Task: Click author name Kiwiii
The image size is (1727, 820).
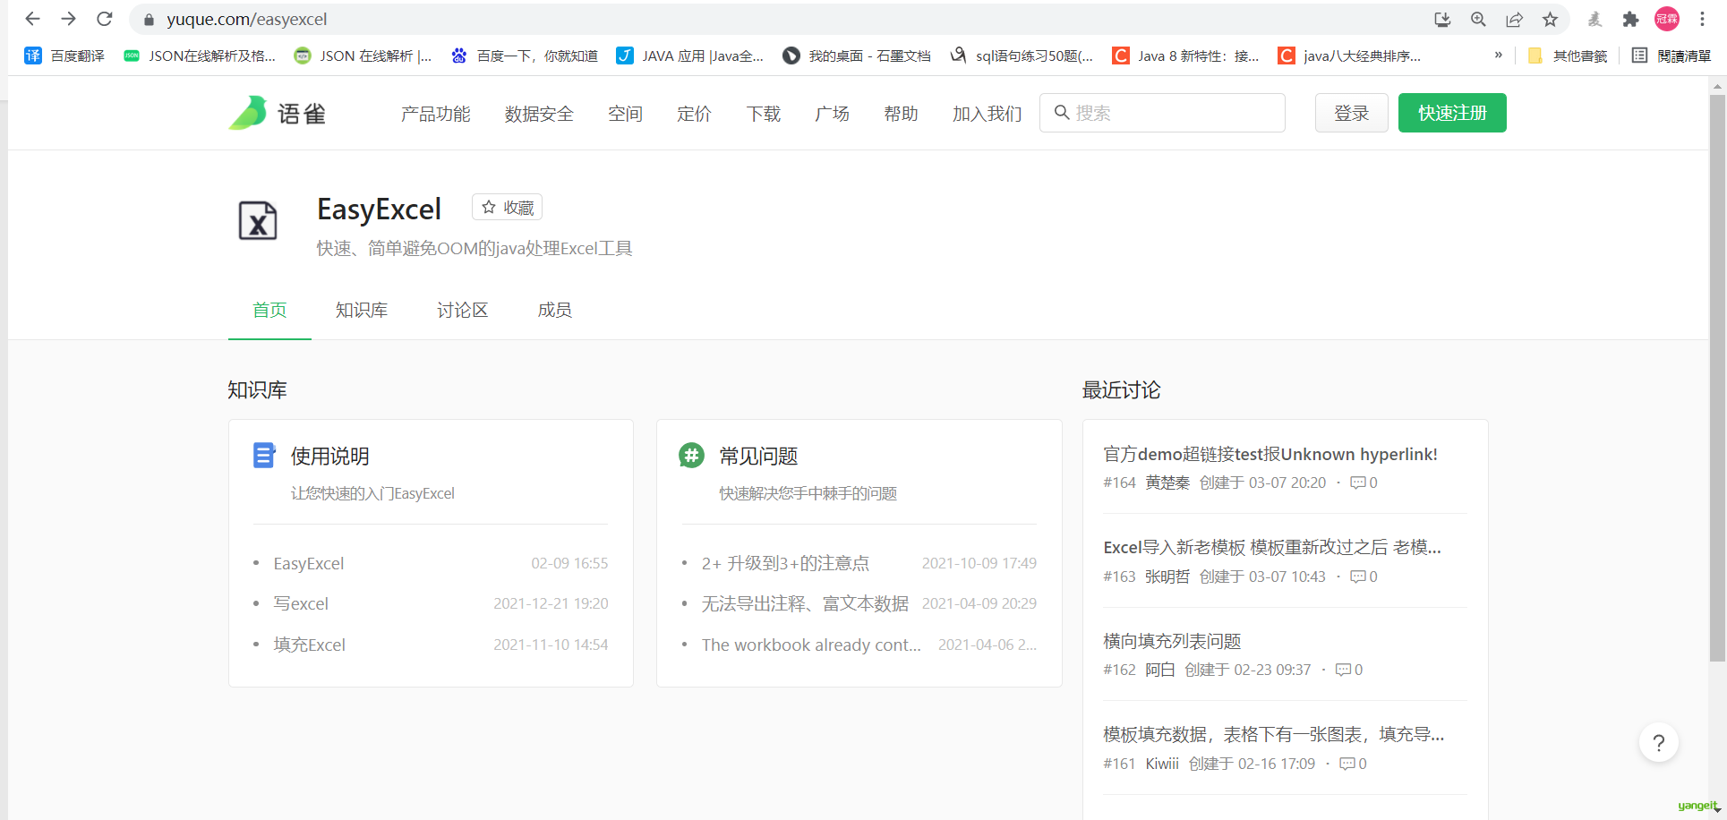Action: click(x=1162, y=764)
